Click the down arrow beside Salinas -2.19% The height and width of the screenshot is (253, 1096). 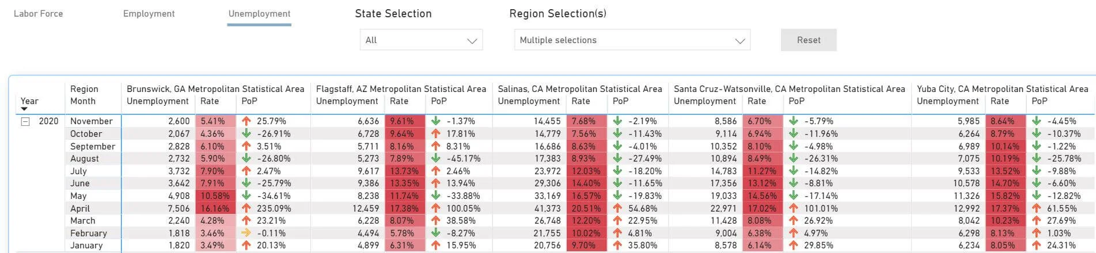(617, 121)
